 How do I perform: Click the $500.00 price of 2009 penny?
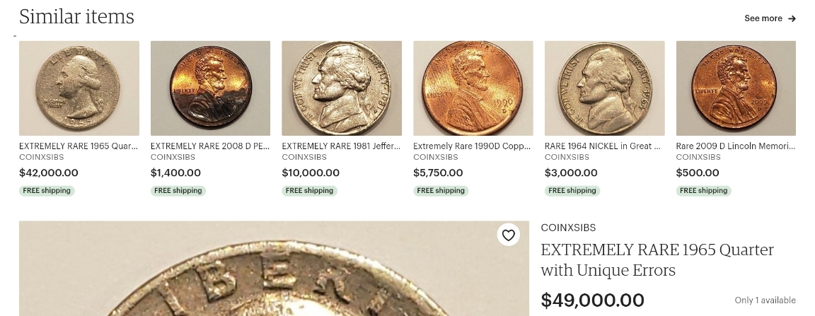click(x=698, y=172)
